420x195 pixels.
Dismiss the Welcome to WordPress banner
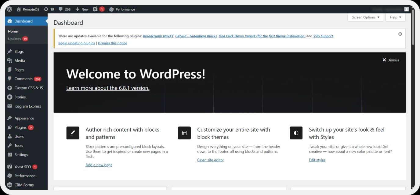point(390,60)
